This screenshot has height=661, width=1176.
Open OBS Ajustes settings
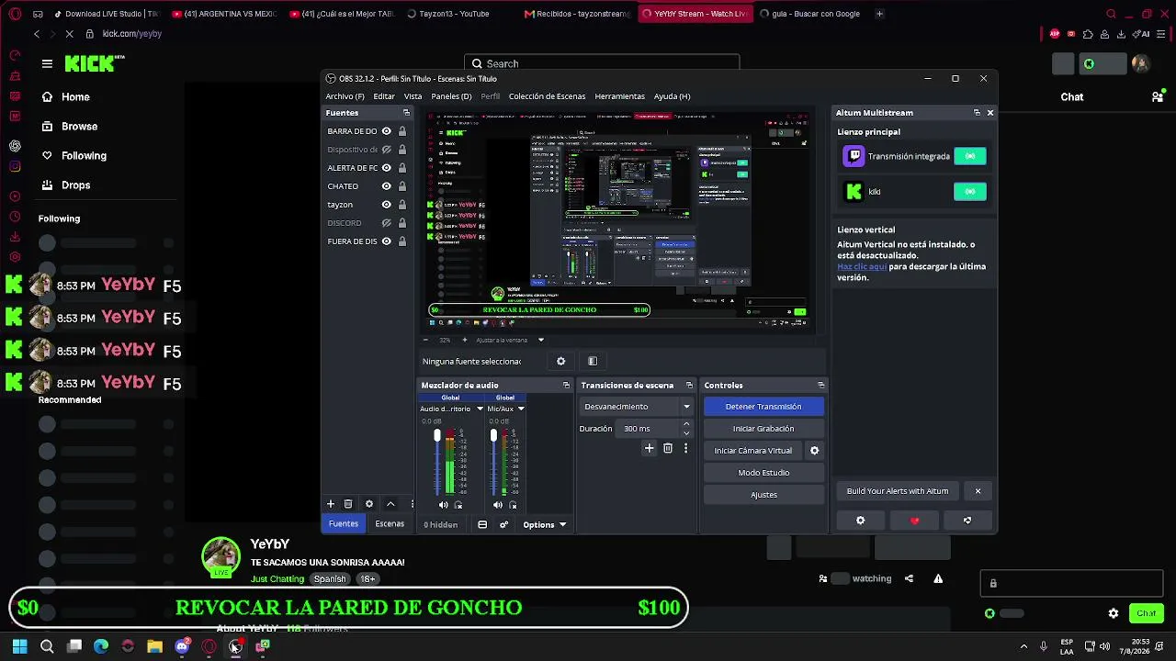tap(763, 495)
